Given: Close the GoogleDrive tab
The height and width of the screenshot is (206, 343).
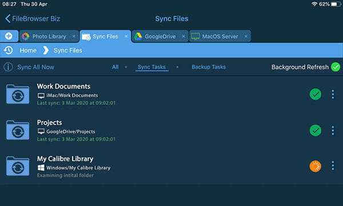Looking at the screenshot, I should tap(184, 37).
